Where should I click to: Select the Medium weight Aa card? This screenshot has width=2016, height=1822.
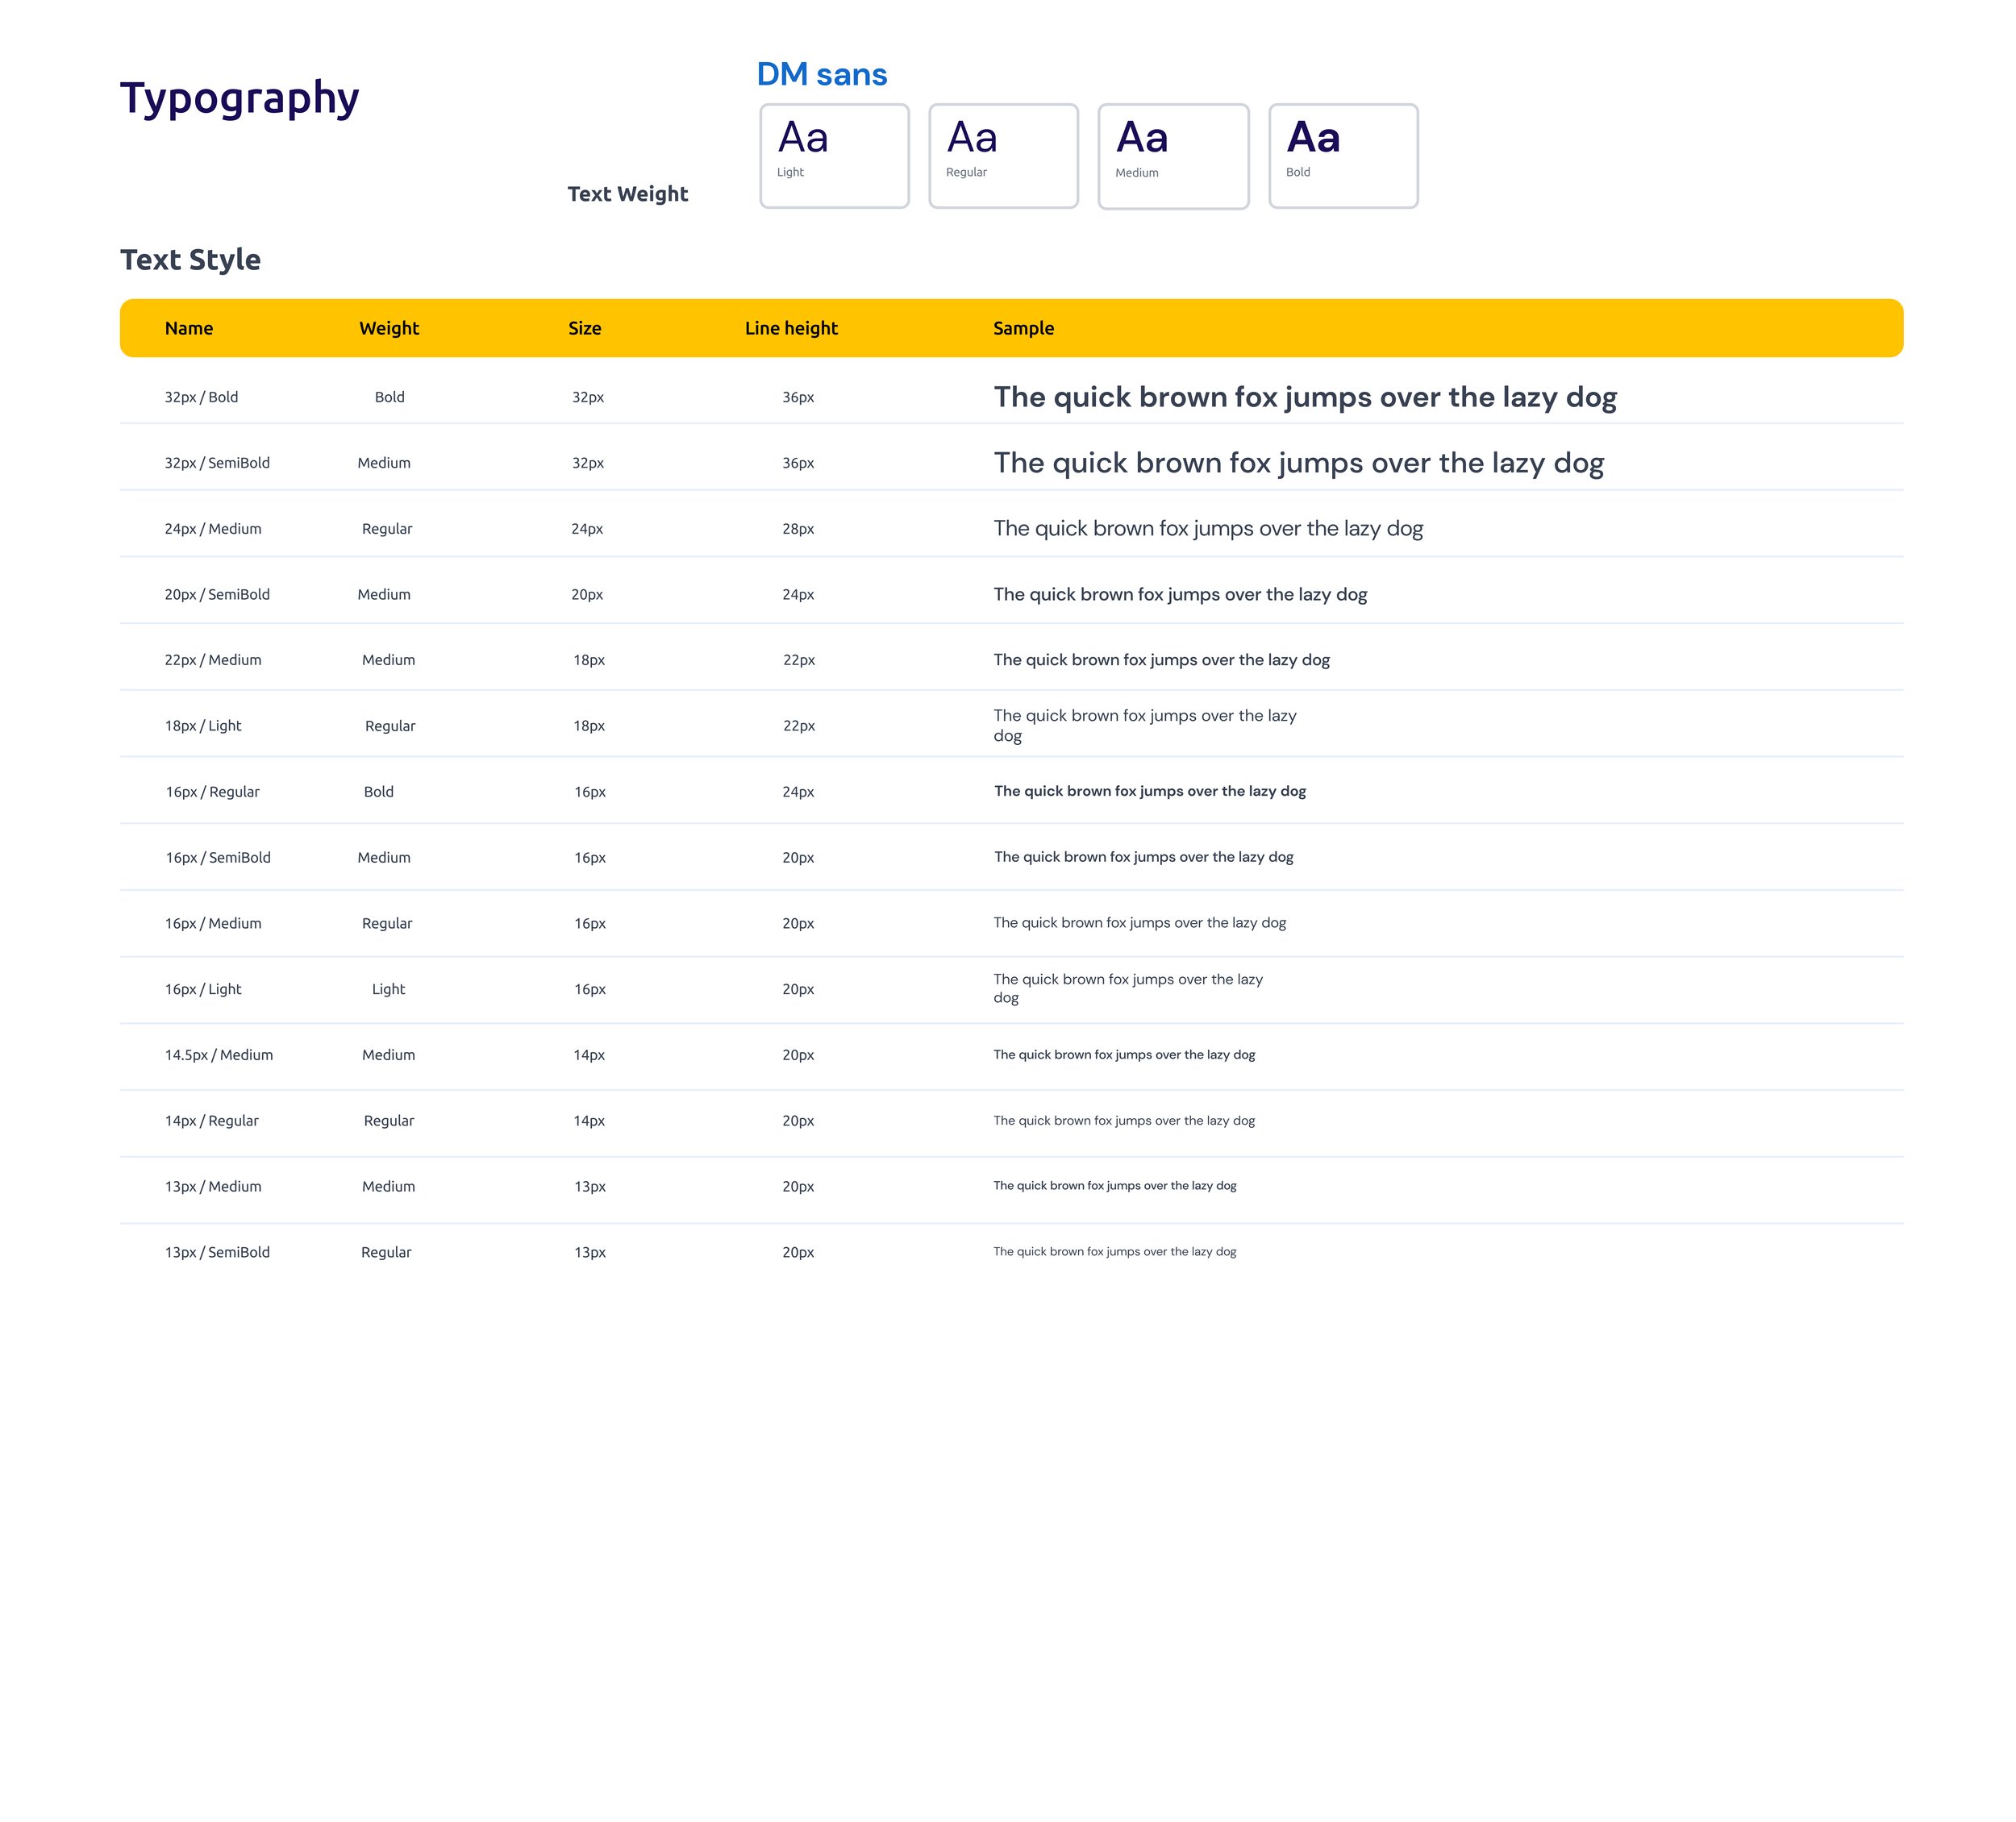1173,156
